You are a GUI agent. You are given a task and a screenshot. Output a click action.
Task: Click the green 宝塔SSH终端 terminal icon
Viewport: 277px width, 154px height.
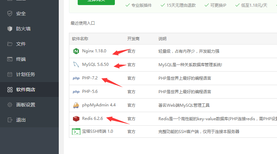(x=76, y=132)
